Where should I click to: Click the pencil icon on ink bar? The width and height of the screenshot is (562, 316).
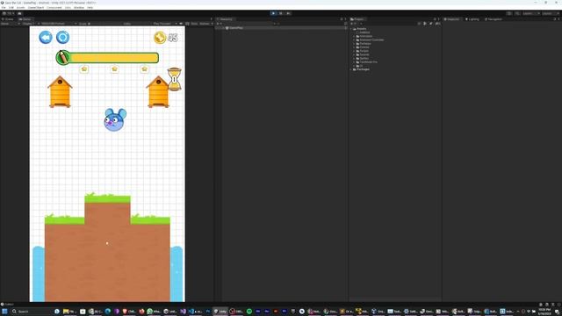point(62,57)
